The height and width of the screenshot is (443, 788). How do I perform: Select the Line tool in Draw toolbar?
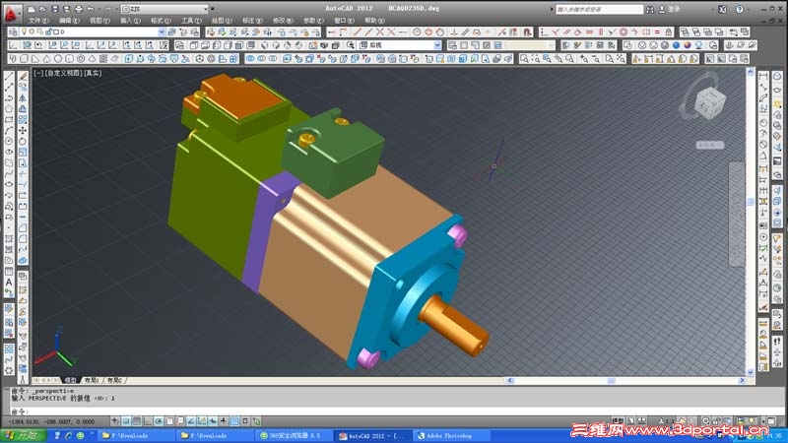click(9, 77)
